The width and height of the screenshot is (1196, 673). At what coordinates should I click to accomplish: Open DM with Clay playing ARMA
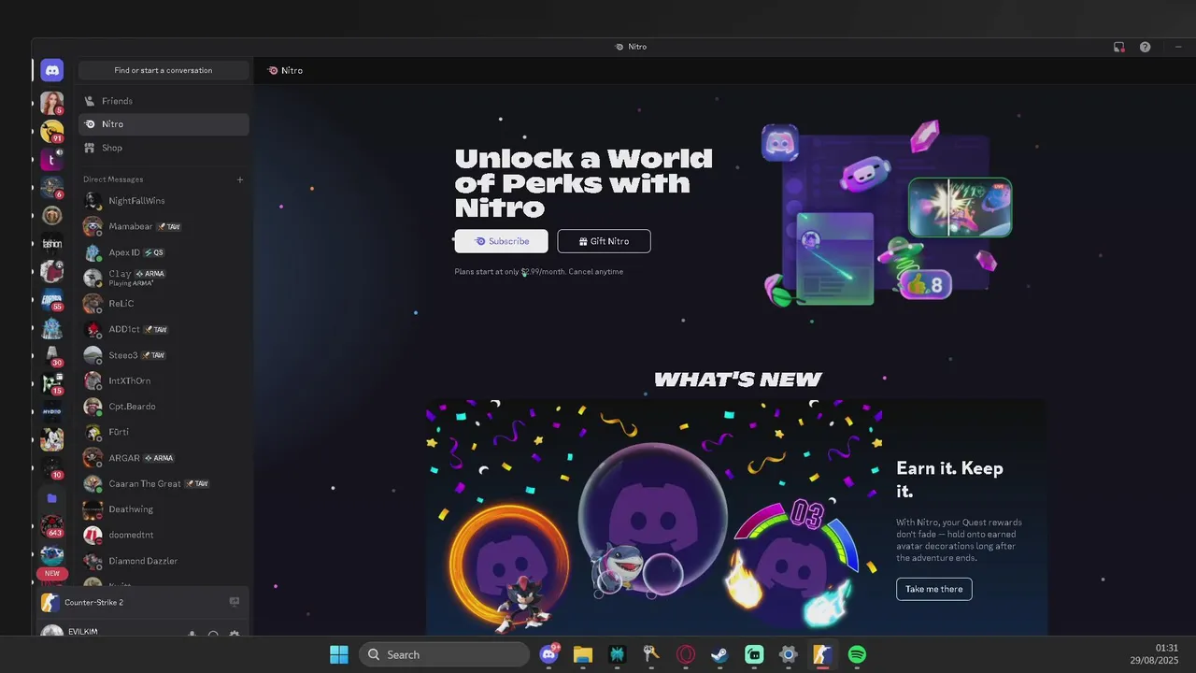(x=164, y=278)
